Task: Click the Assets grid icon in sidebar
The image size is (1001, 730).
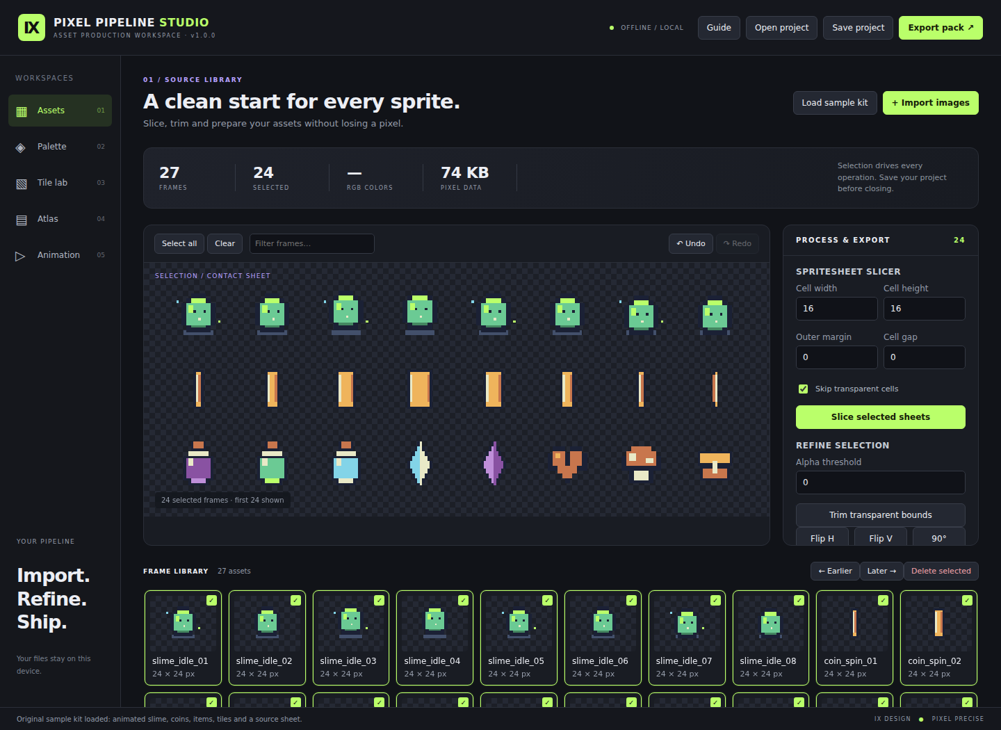Action: (x=22, y=111)
